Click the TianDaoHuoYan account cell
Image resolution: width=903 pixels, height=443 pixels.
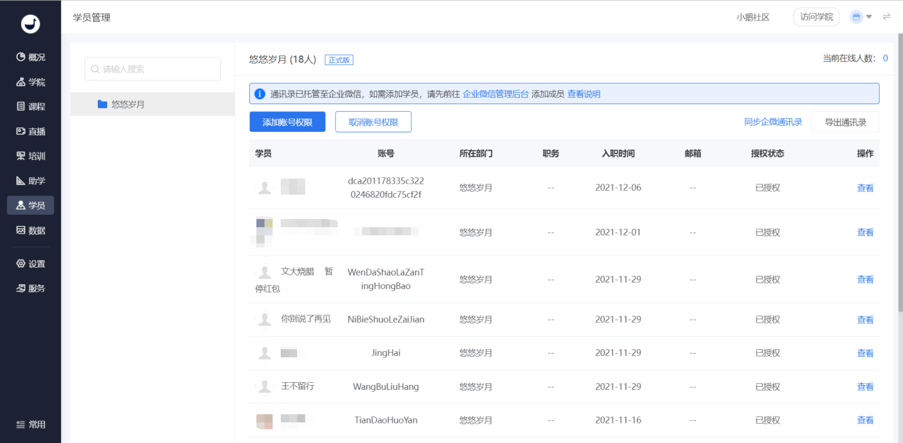point(386,420)
